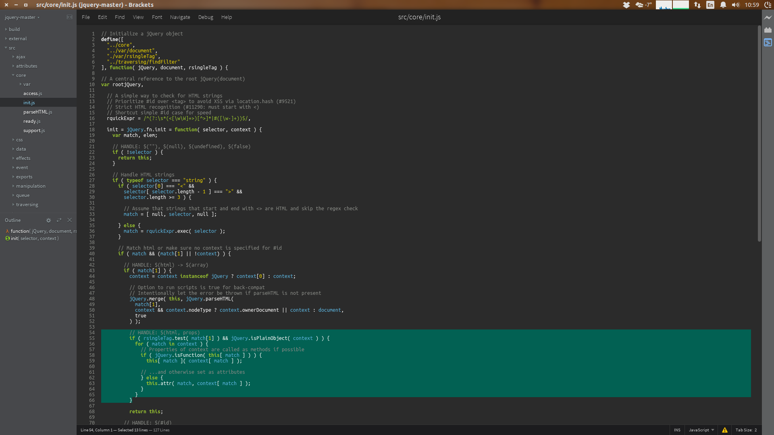
Task: Close the Outline panel
Action: [70, 220]
